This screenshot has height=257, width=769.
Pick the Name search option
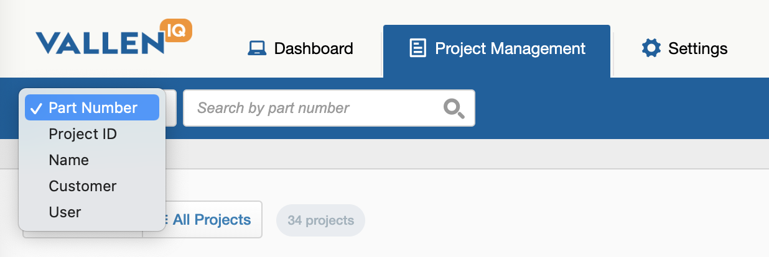[69, 160]
